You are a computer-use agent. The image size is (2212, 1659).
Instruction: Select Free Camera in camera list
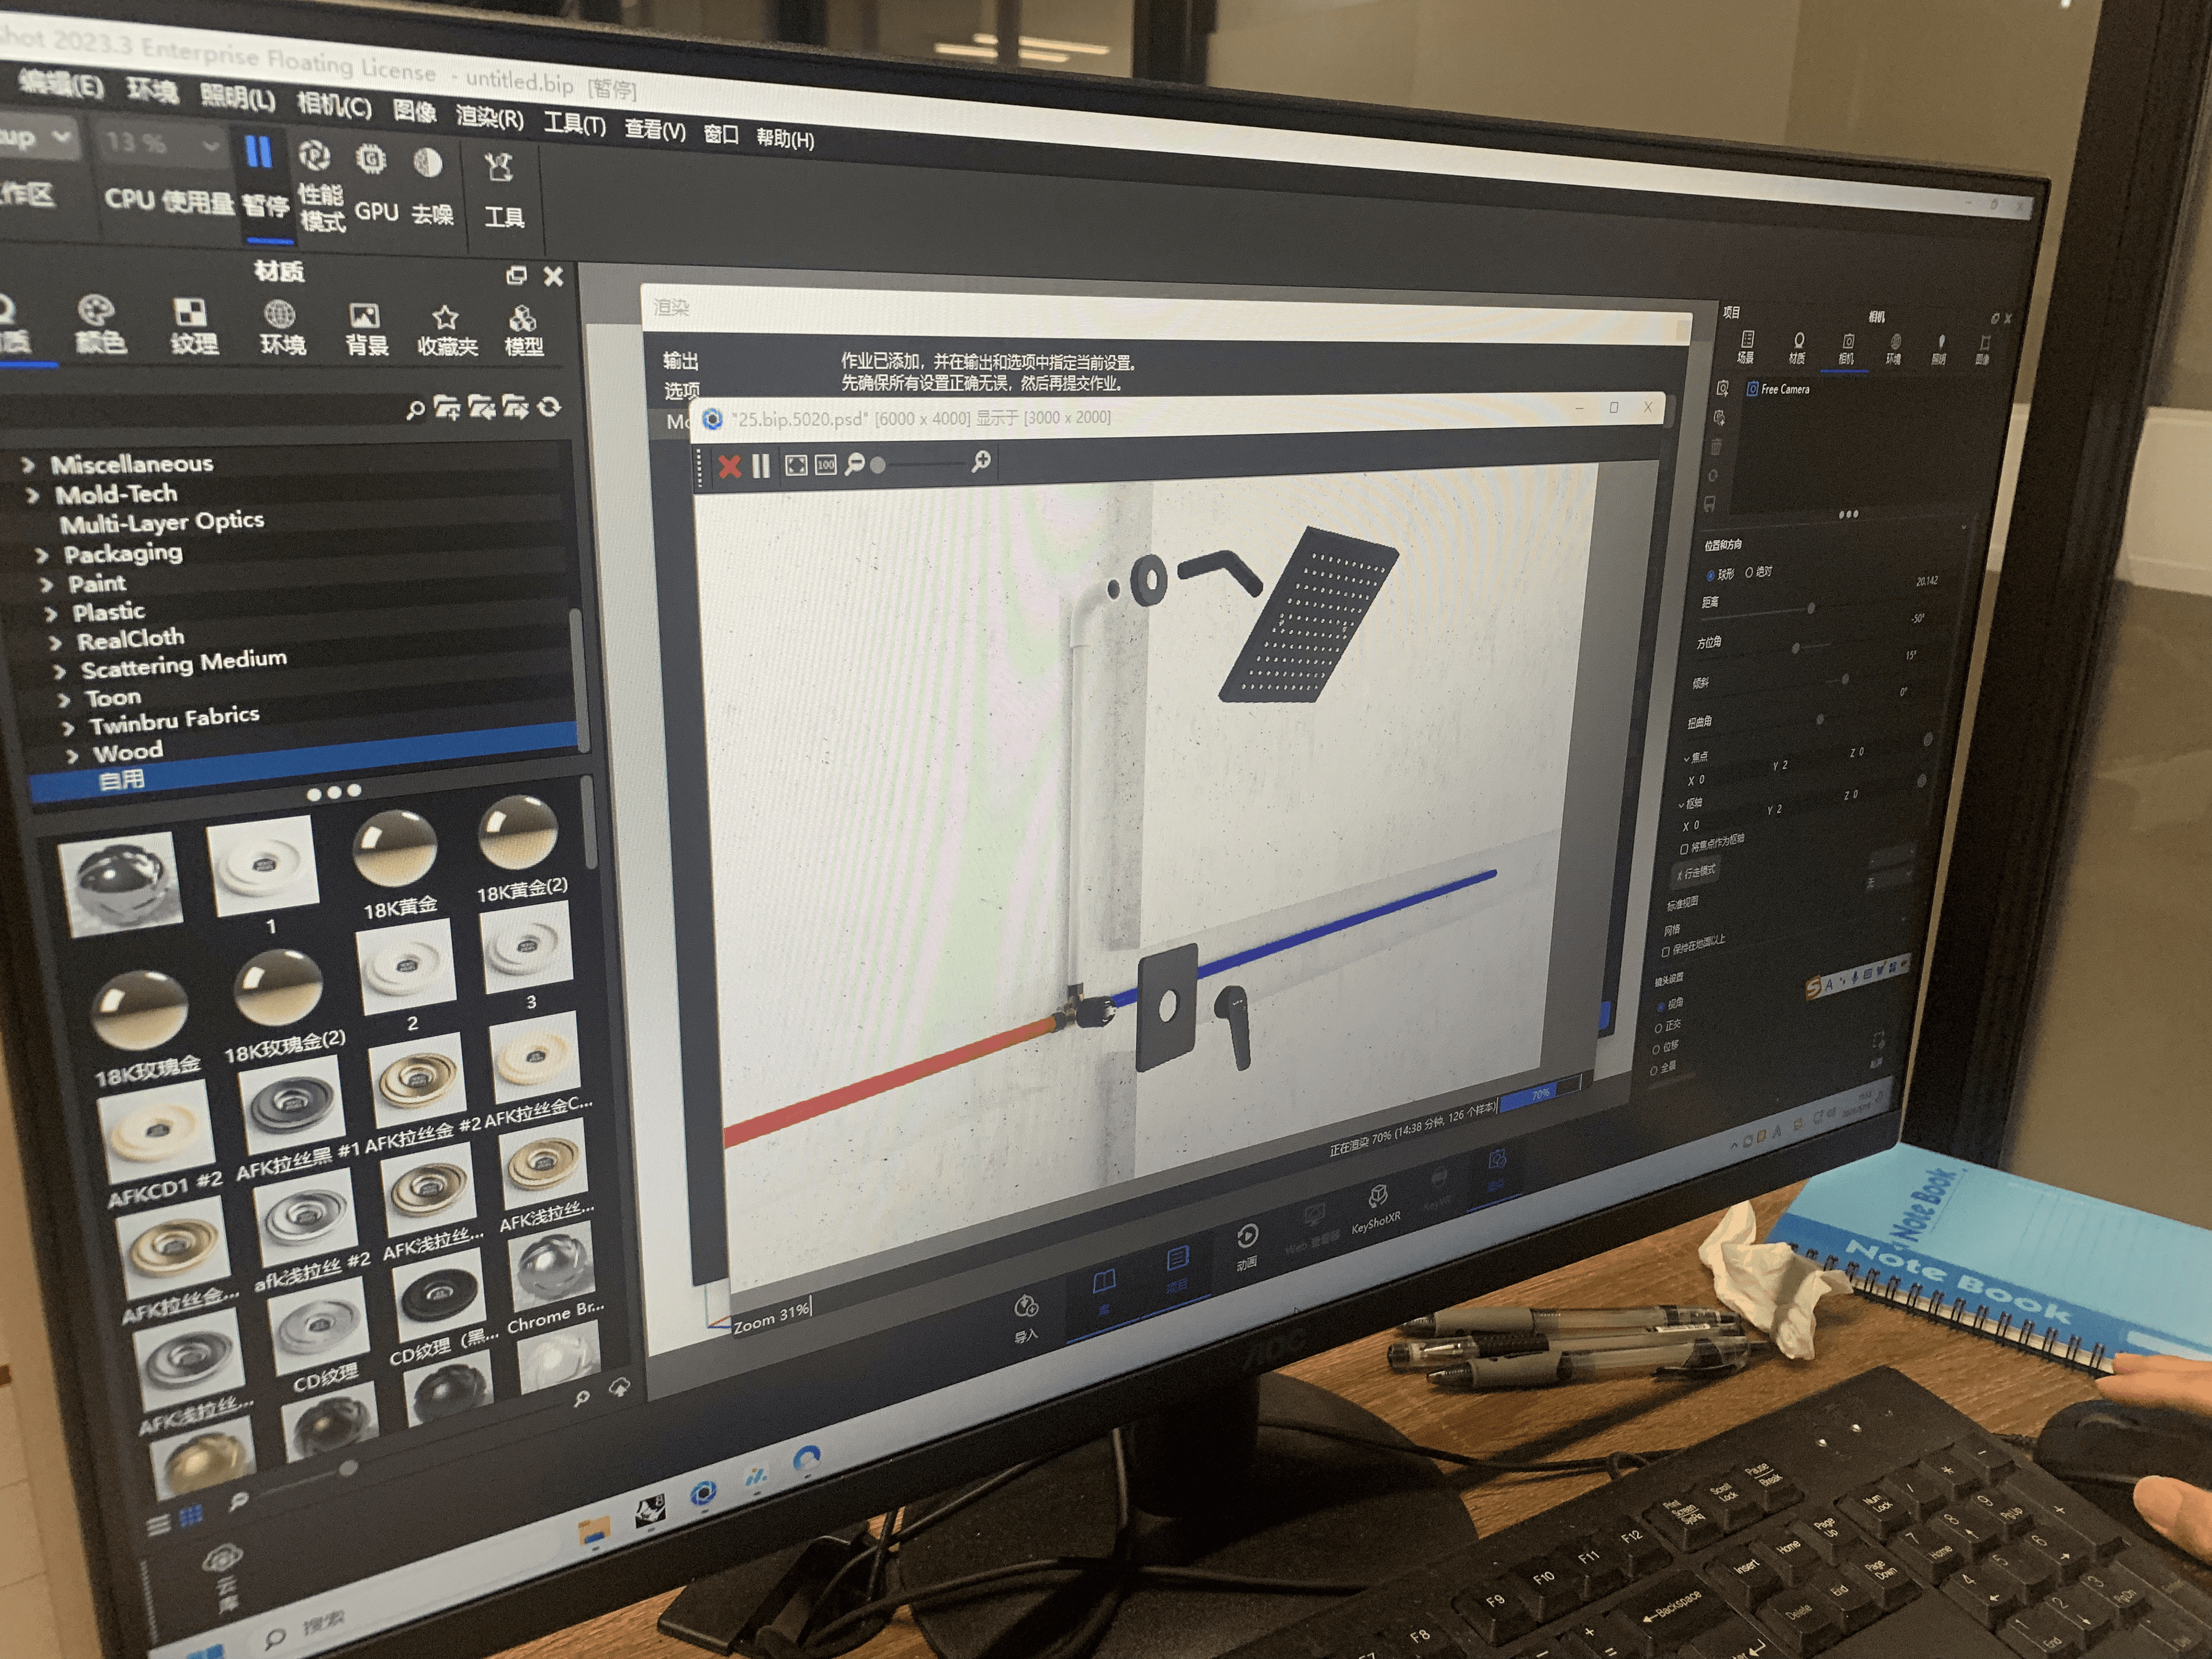1779,389
